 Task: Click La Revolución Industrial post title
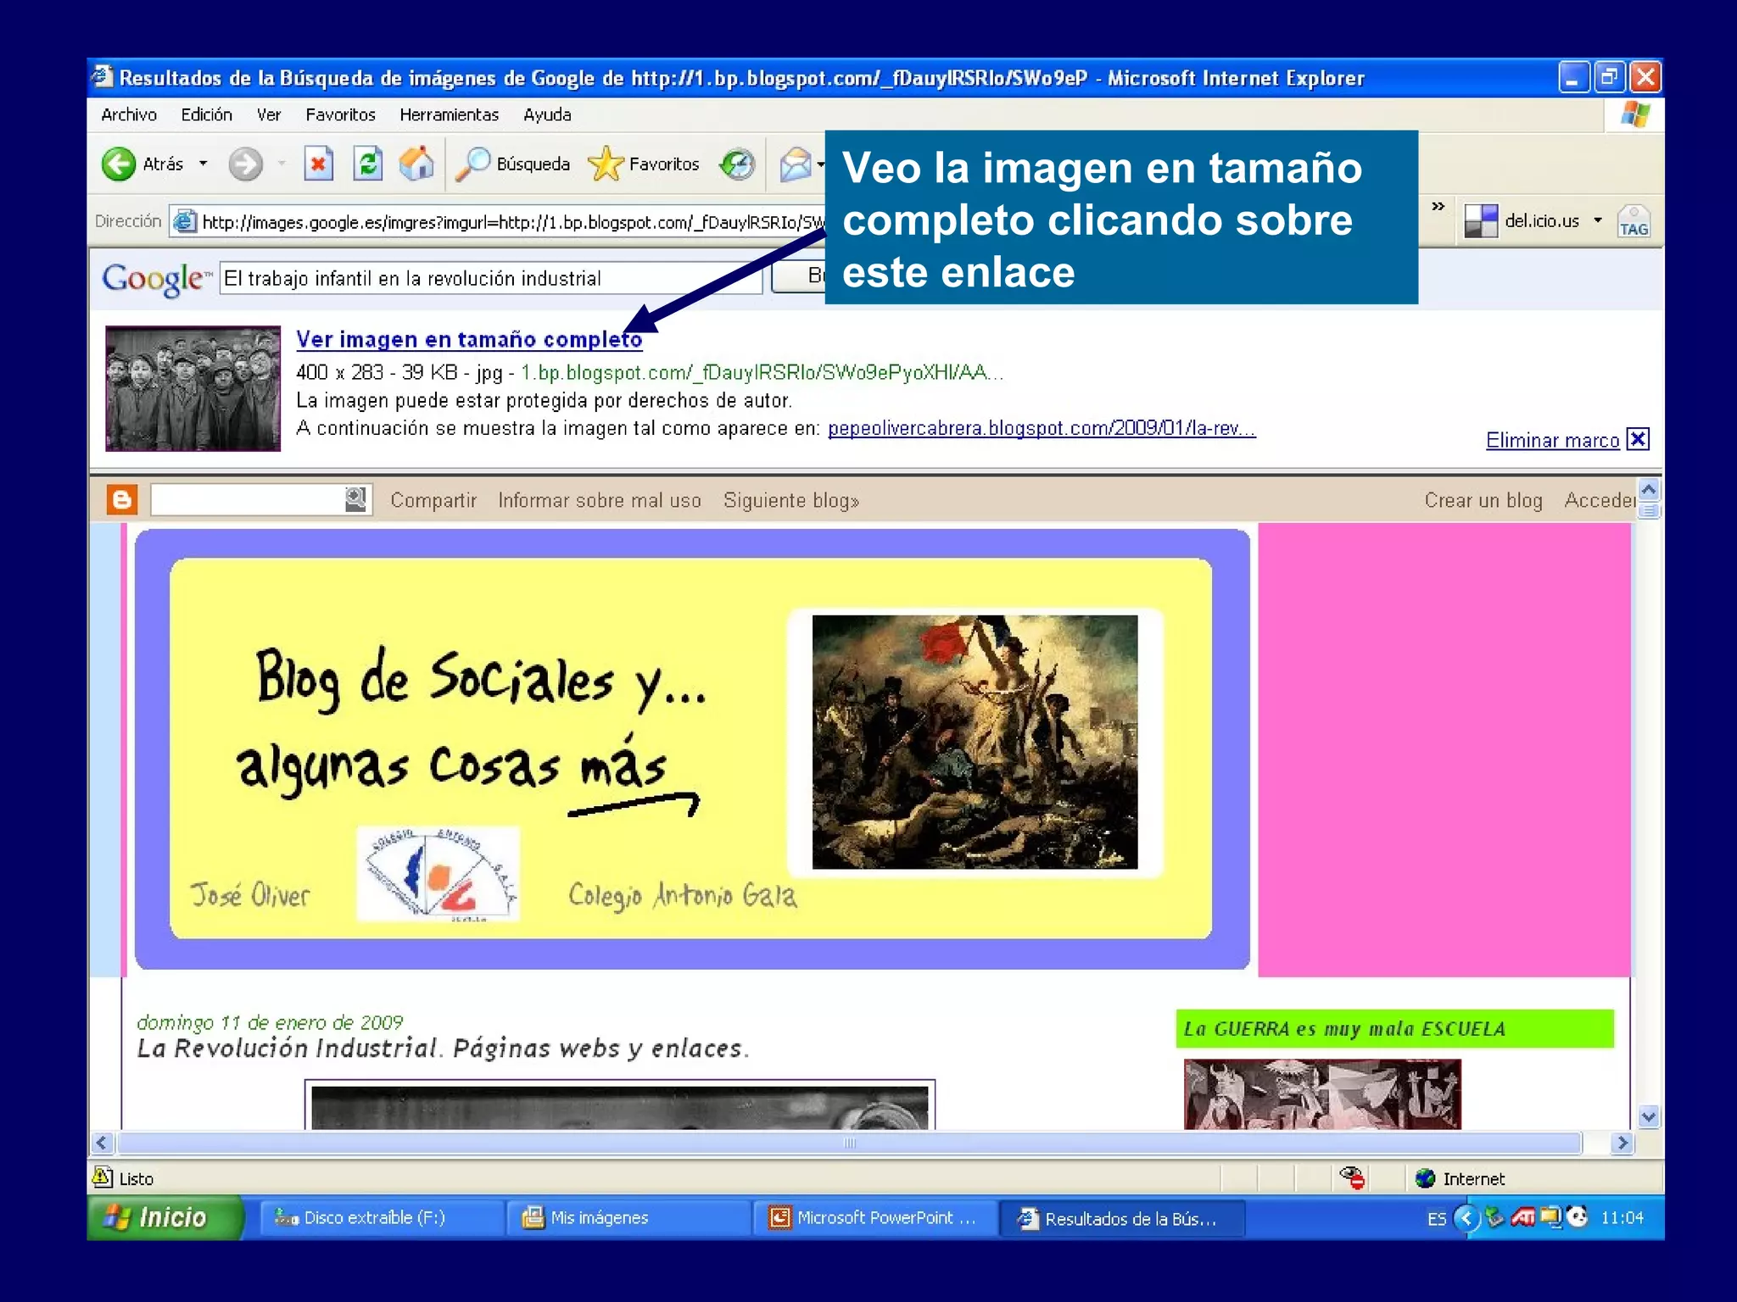pyautogui.click(x=444, y=1049)
